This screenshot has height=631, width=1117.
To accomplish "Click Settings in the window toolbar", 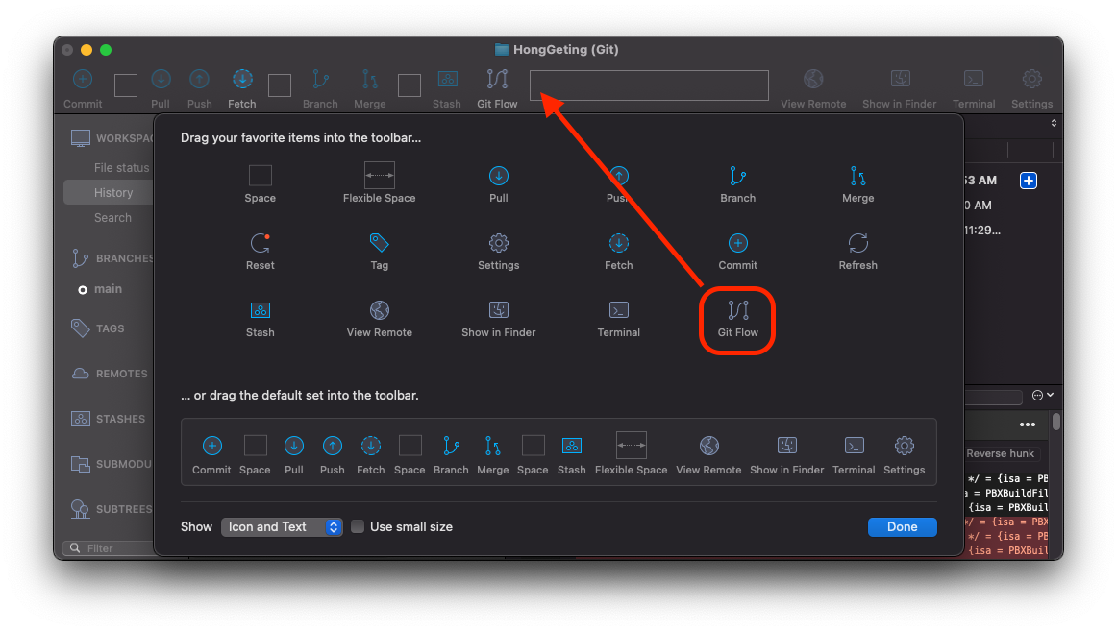I will (x=1031, y=89).
